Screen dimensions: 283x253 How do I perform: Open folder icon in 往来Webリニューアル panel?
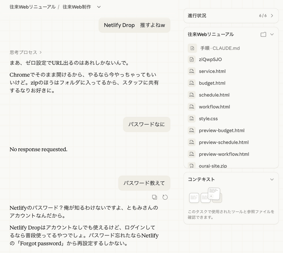[263, 34]
